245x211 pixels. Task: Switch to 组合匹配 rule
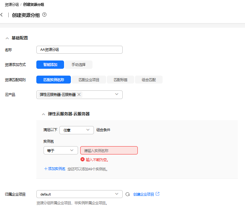click(x=149, y=80)
